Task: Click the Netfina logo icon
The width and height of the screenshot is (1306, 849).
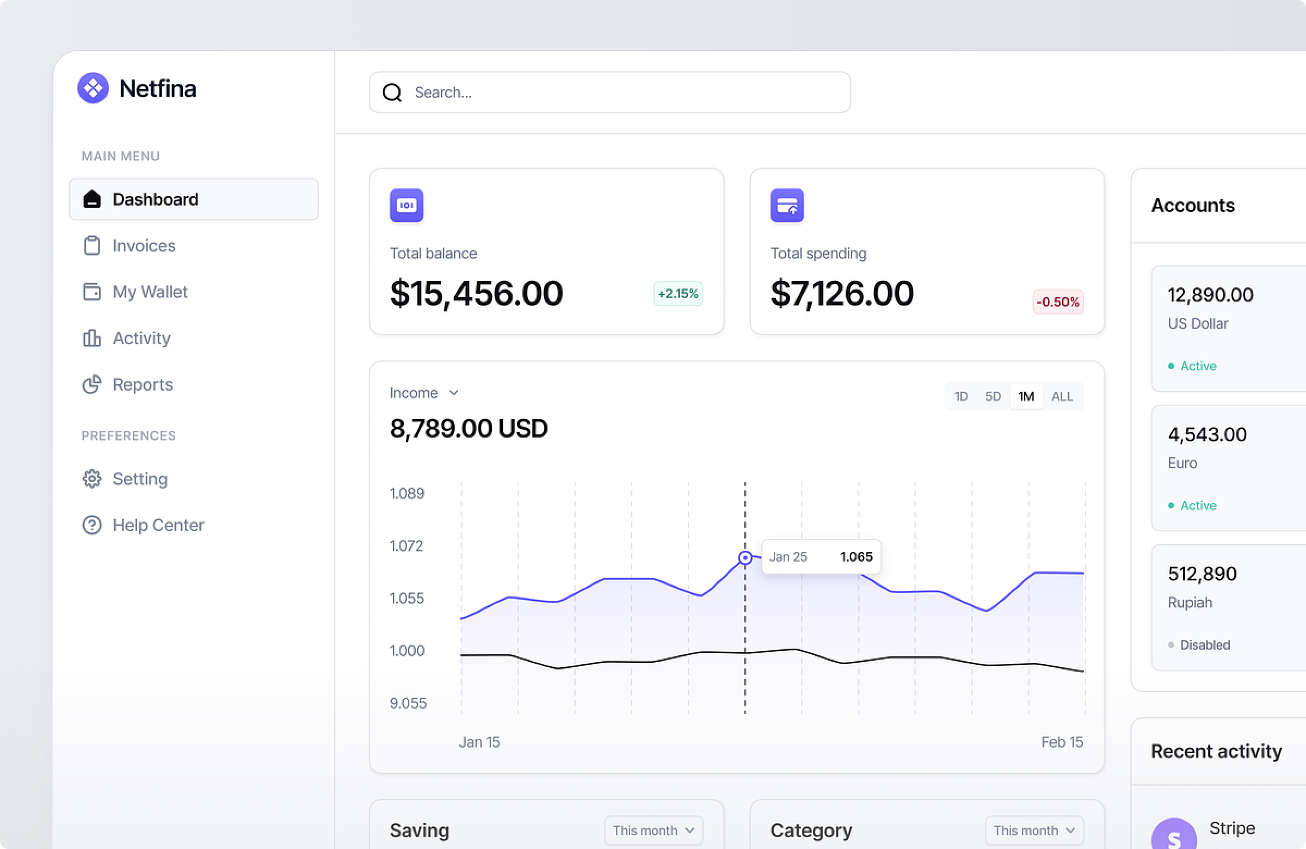Action: [x=93, y=88]
